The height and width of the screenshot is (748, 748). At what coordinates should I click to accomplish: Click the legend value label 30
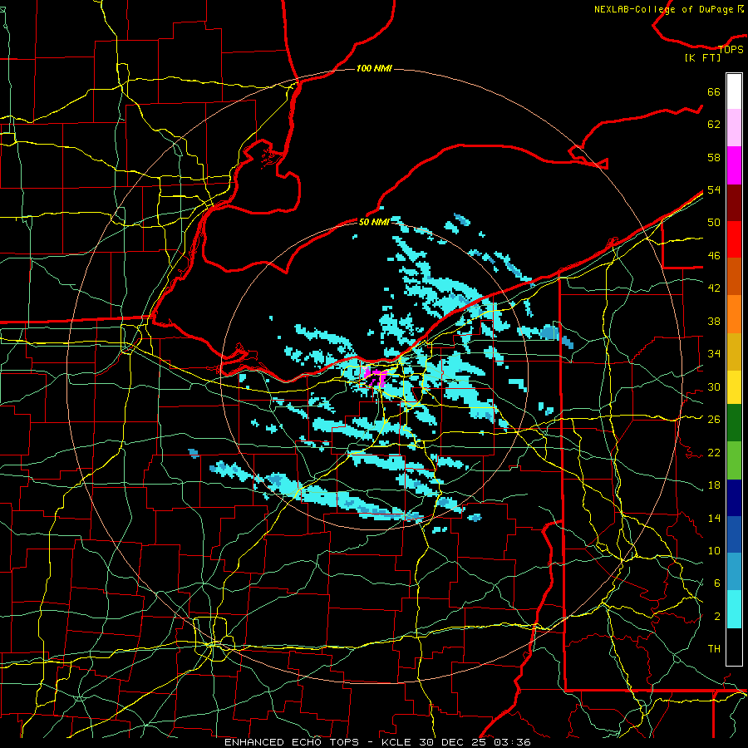click(714, 386)
